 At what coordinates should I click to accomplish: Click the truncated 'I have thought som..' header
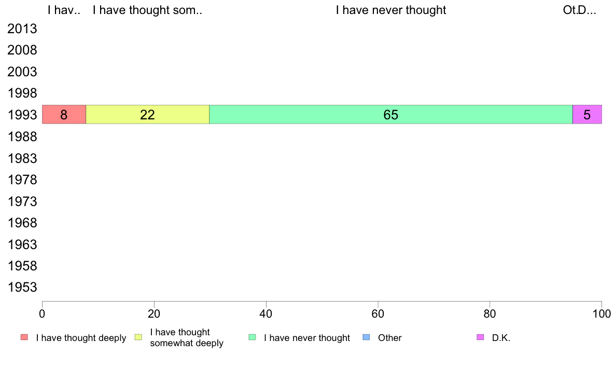(x=148, y=10)
